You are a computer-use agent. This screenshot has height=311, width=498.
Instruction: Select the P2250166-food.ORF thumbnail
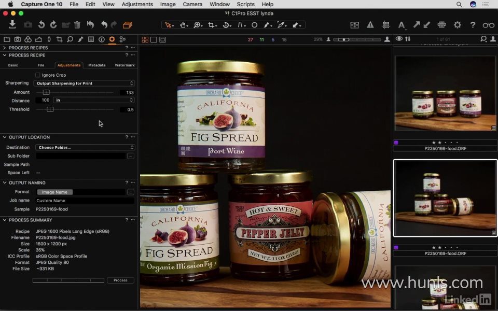pos(445,93)
